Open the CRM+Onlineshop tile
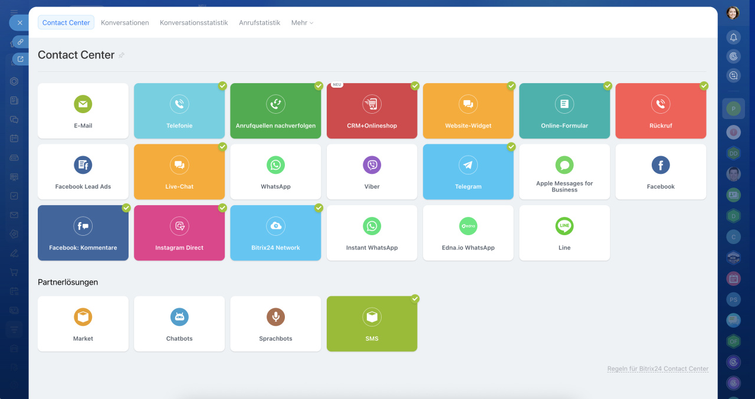Viewport: 755px width, 399px height. click(x=372, y=111)
